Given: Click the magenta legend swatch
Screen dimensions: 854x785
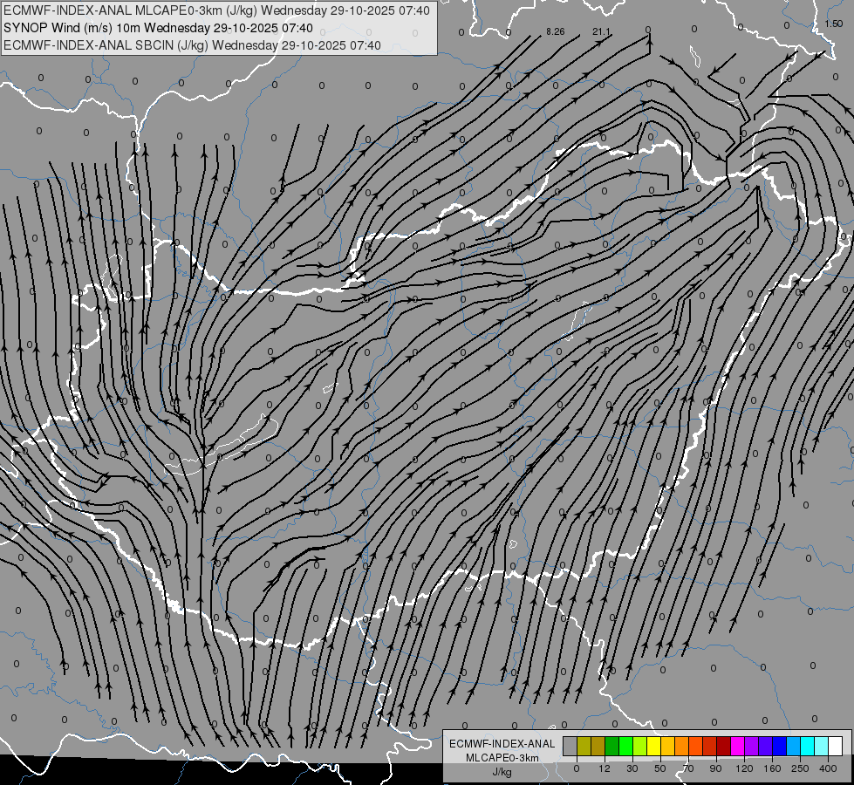Looking at the screenshot, I should point(737,746).
